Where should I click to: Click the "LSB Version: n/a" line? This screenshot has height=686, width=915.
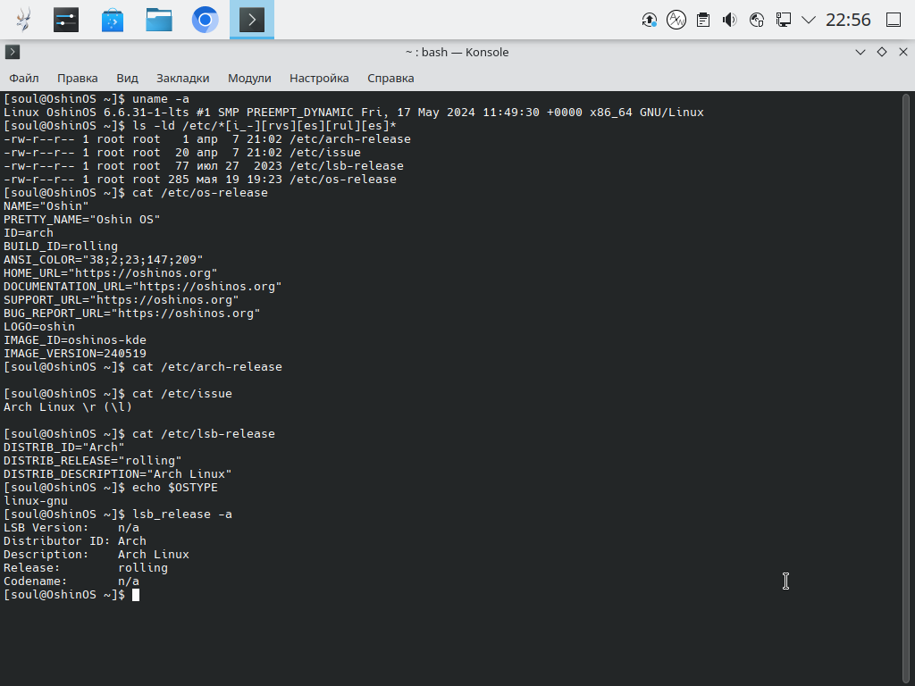(x=71, y=529)
